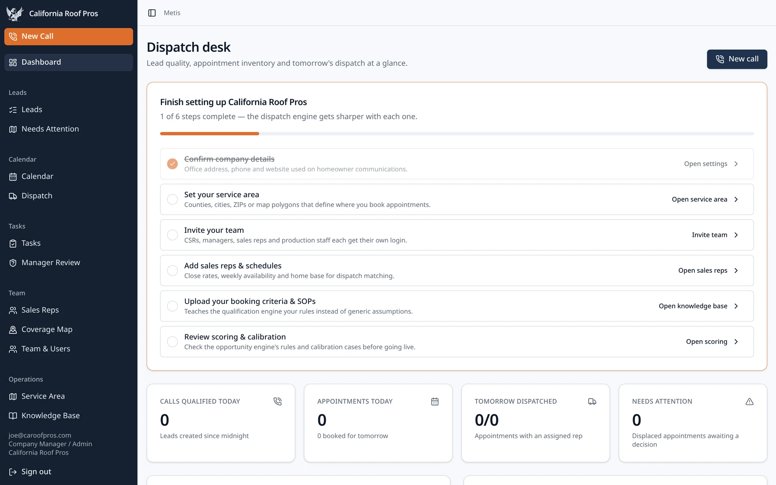Click the truck icon in Tomorrow Dispatched card
Screen dimensions: 776x485
592,401
